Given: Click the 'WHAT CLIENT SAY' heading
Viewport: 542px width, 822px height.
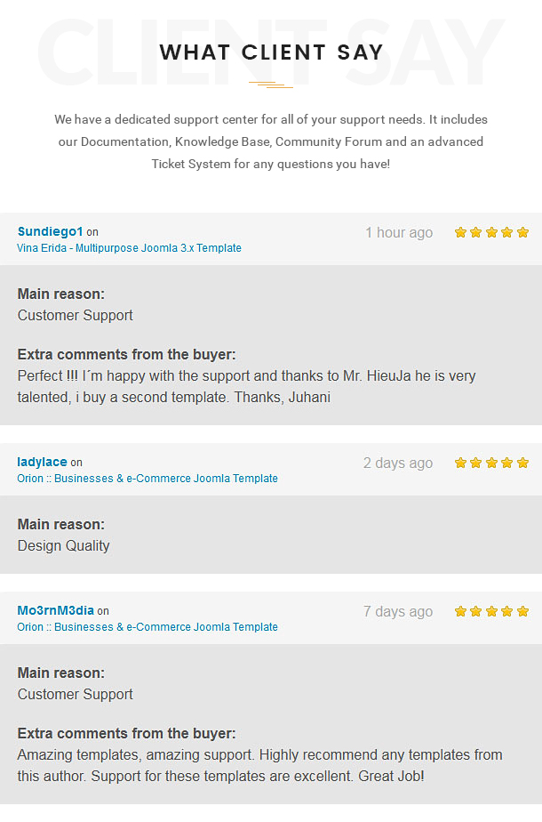Looking at the screenshot, I should (x=271, y=52).
